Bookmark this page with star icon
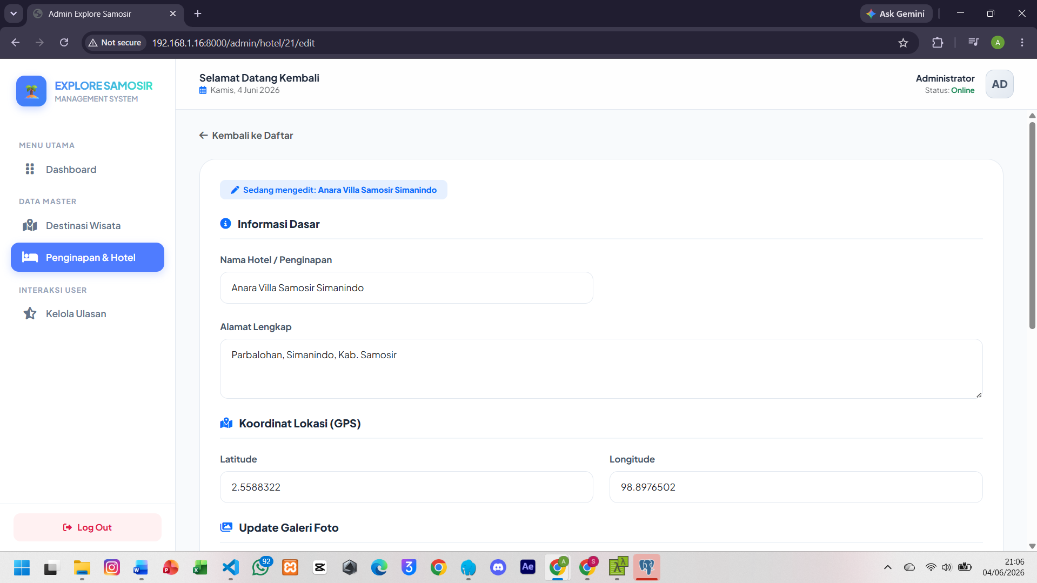Image resolution: width=1037 pixels, height=583 pixels. [903, 43]
